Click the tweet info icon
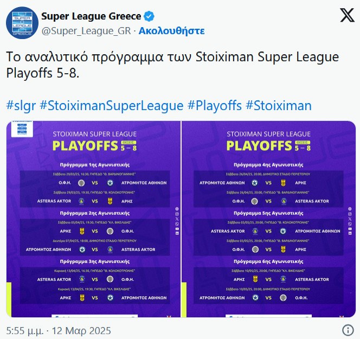The width and height of the screenshot is (360, 339). [x=348, y=330]
